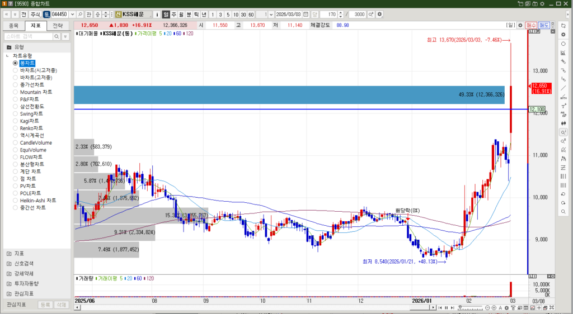Open the stock code 044450 dropdown
Viewport: 573px width, 314px height.
[72, 14]
